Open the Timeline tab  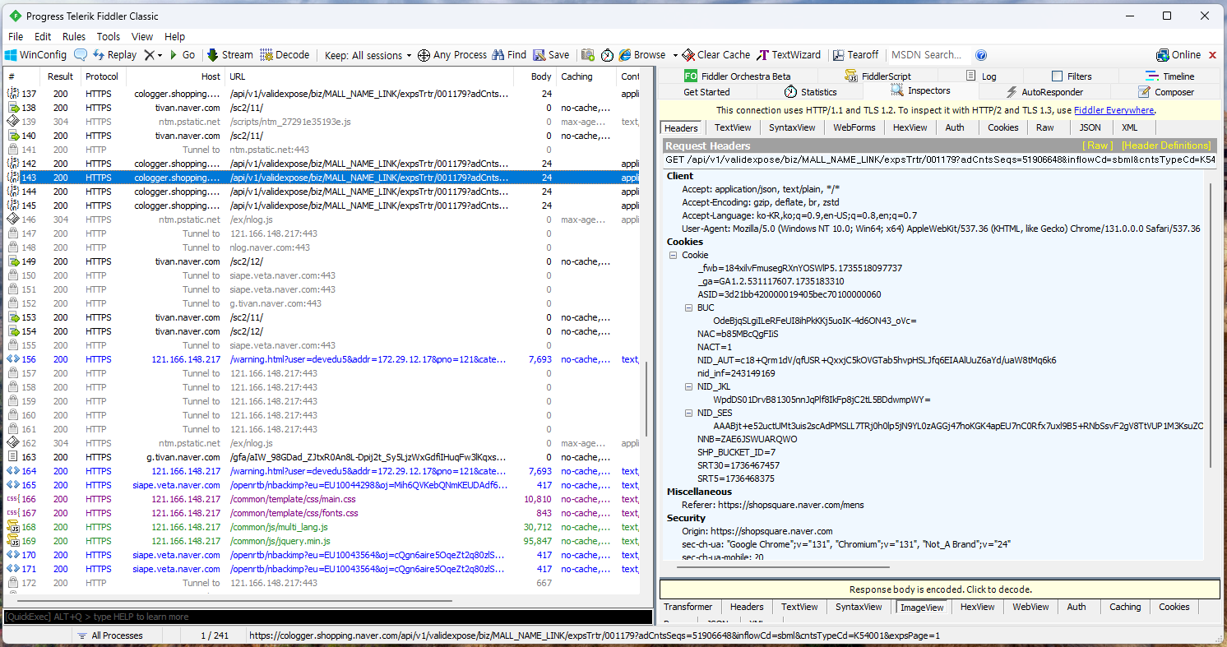(x=1170, y=76)
